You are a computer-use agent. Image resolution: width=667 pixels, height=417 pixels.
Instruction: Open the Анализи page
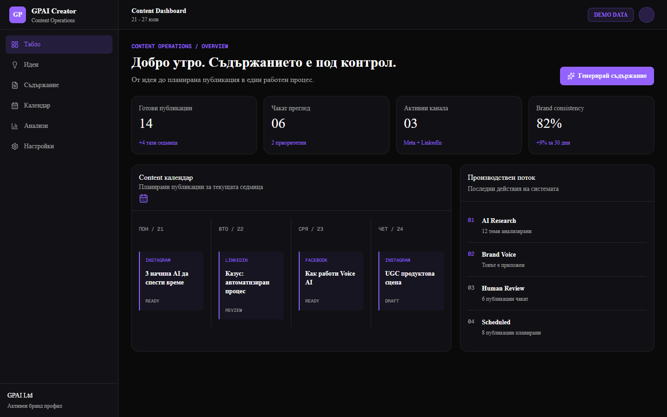click(x=59, y=126)
